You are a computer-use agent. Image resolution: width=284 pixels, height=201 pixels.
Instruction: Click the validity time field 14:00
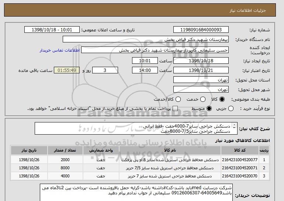(x=145, y=70)
